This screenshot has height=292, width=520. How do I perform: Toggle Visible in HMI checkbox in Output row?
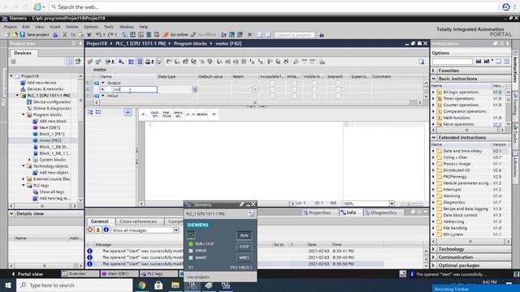coord(314,83)
